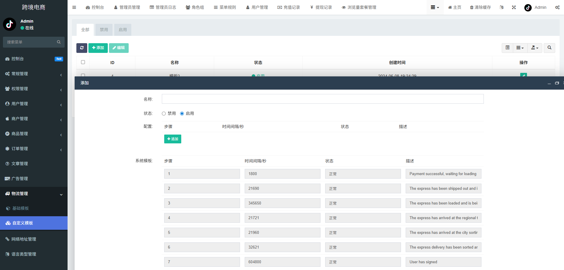Switch to the 全部 tab
The image size is (564, 270).
(x=85, y=30)
